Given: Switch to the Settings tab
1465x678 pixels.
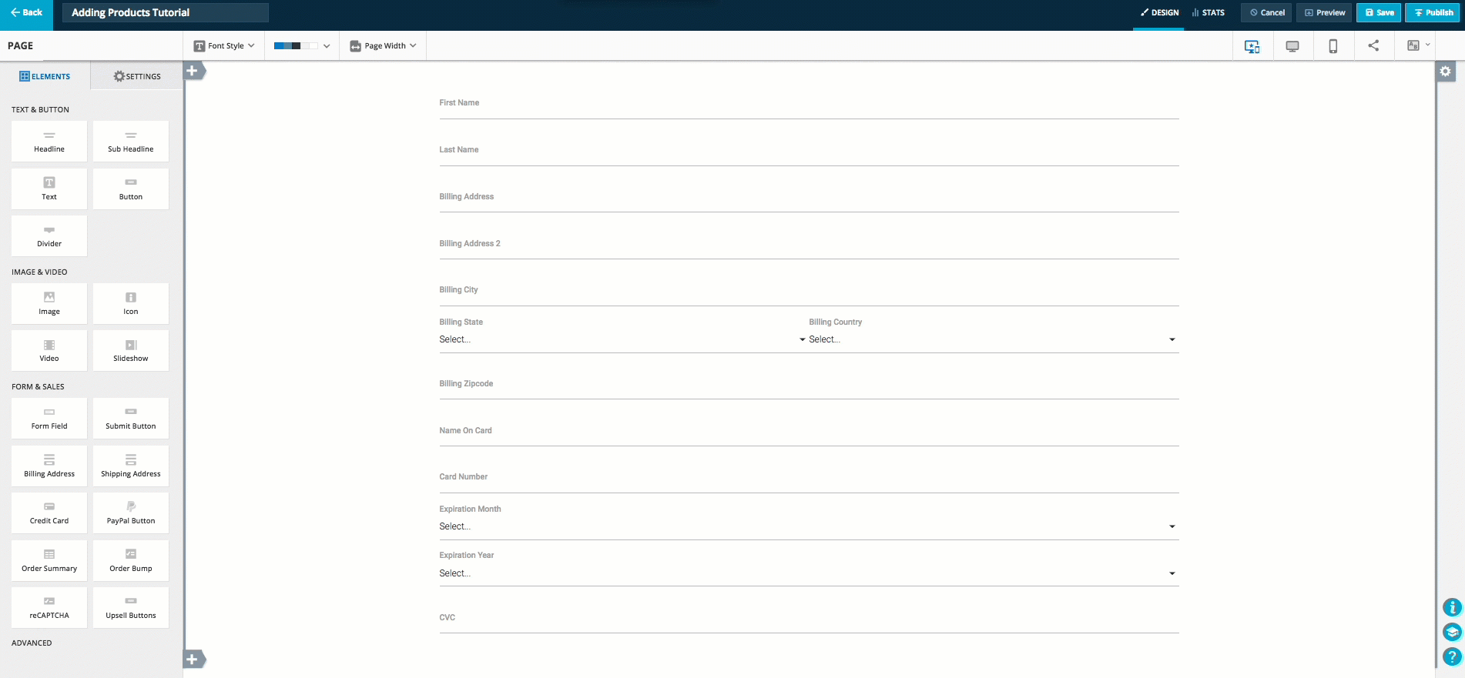Looking at the screenshot, I should point(137,76).
